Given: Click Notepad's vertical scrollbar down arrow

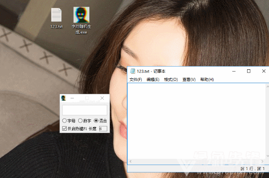Looking at the screenshot, I should 268,156.
